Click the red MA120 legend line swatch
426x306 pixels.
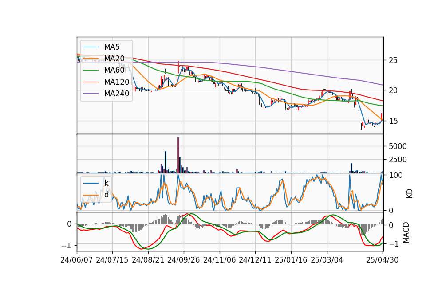click(91, 82)
